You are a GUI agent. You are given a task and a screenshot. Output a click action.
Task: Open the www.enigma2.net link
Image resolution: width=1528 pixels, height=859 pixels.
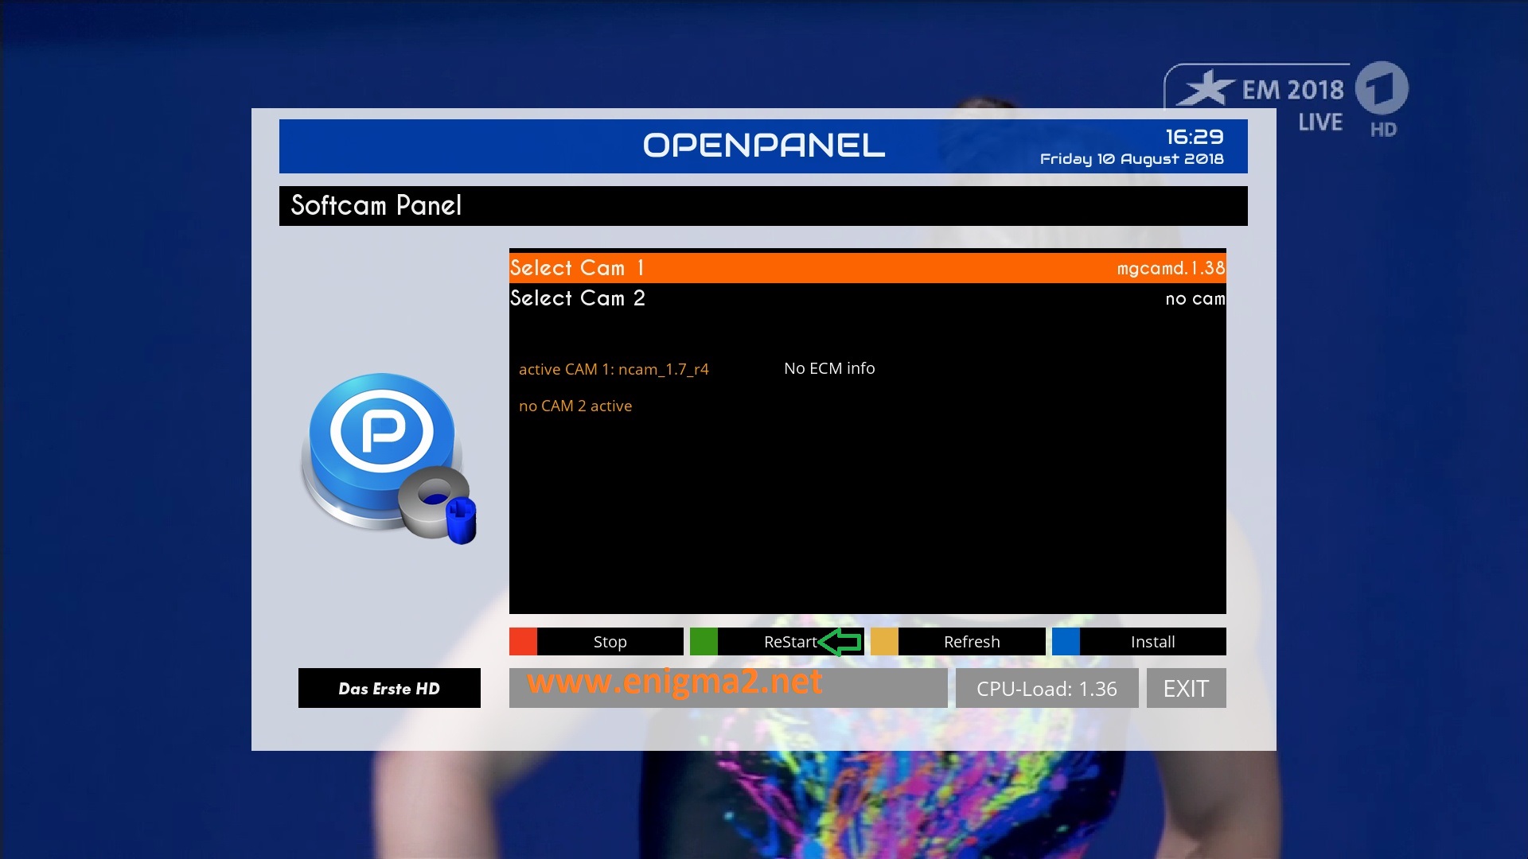(x=675, y=682)
